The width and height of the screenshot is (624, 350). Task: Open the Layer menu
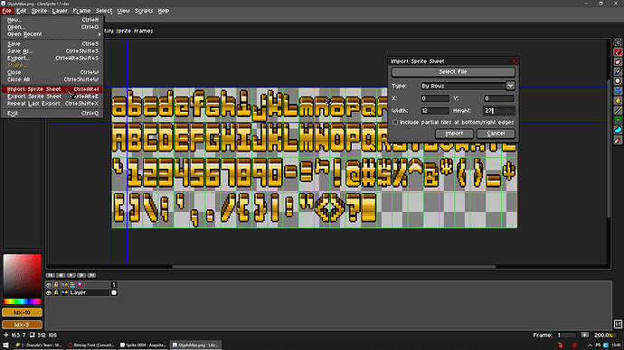tap(60, 11)
